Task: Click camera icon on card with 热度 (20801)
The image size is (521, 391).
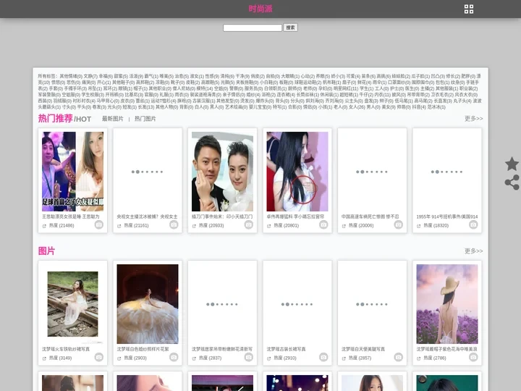Action: [323, 224]
